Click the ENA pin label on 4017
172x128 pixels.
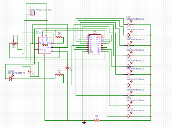[98, 43]
